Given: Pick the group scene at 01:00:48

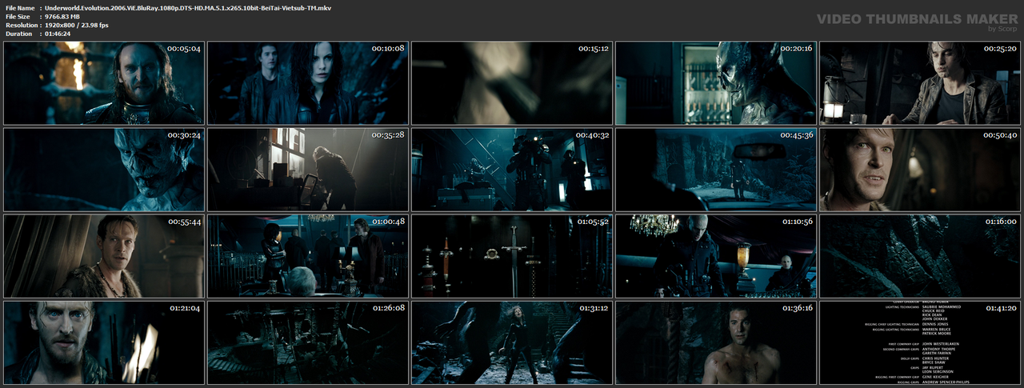Looking at the screenshot, I should pyautogui.click(x=307, y=256).
